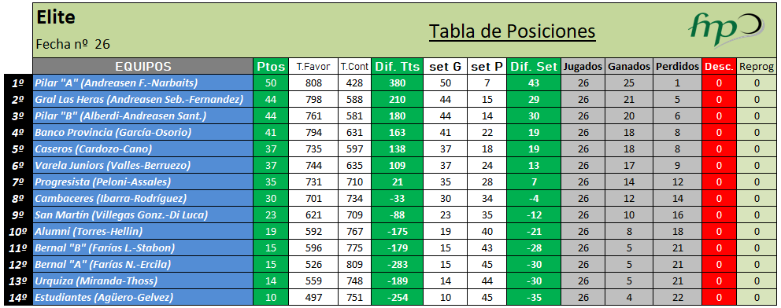The width and height of the screenshot is (781, 308).
Task: Select the Estudiantes (Agüero-Gelvez) team cell
Action: click(x=143, y=298)
